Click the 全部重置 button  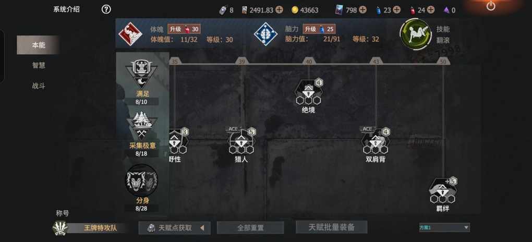pos(250,228)
